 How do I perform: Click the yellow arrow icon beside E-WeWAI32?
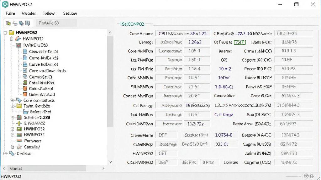coord(19,123)
